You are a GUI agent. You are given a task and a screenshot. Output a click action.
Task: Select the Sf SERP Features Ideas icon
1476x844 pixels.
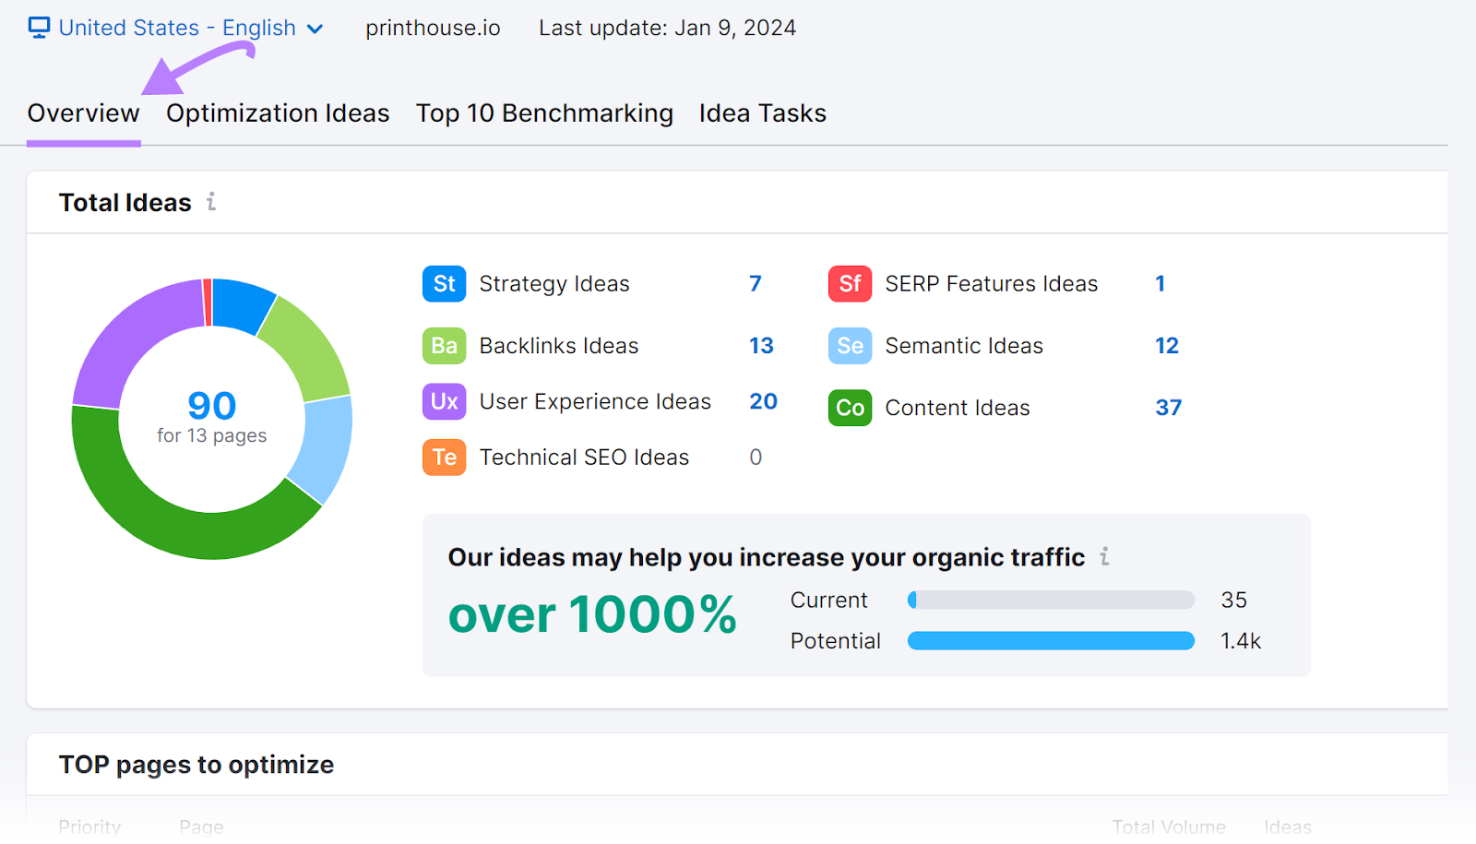click(849, 283)
